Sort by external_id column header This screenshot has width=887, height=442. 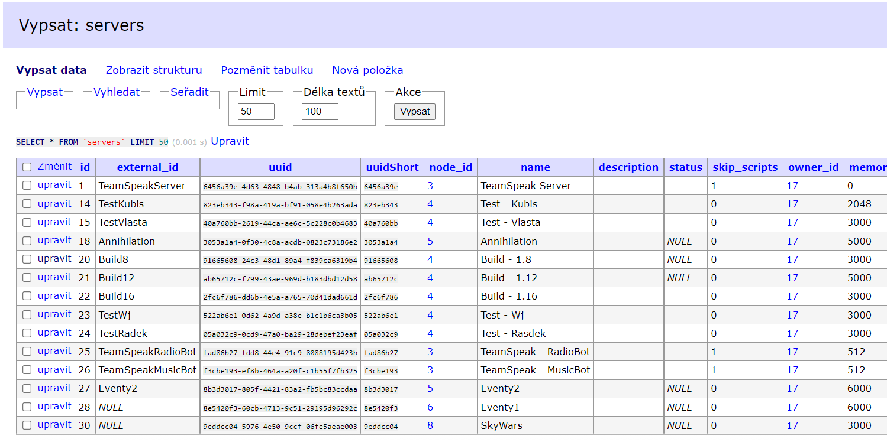pos(148,167)
